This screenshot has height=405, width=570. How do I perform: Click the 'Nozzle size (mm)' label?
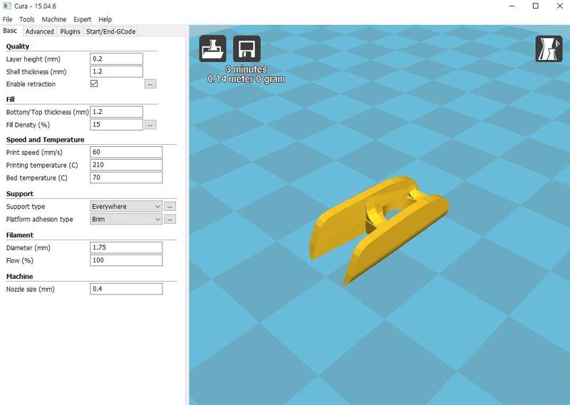point(30,289)
